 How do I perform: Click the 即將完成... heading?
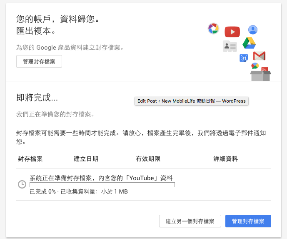click(x=37, y=97)
